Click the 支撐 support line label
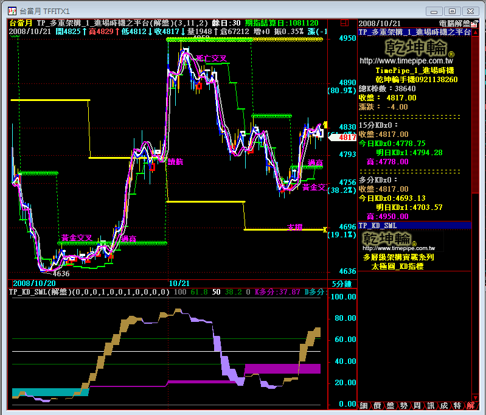Viewport: 486px width, 415px height. tap(294, 227)
